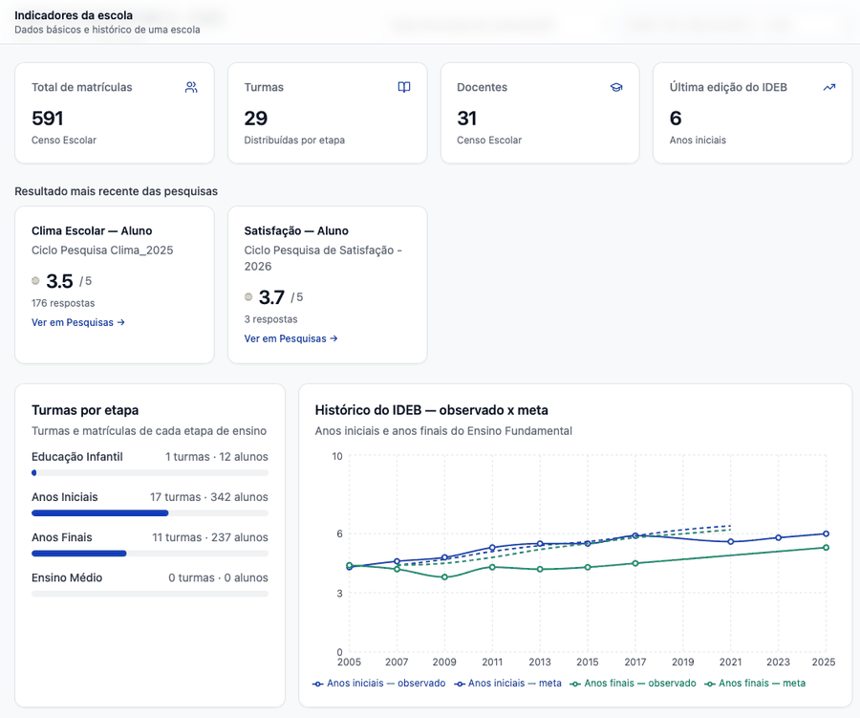
Task: Click arrow in Clima Escolar Ver em Pesquisas
Action: coord(120,322)
